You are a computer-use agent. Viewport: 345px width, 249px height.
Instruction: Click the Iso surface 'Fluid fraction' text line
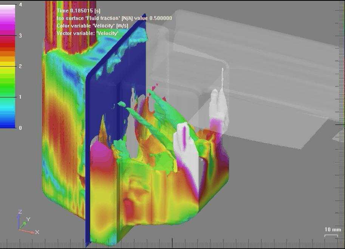click(x=114, y=18)
